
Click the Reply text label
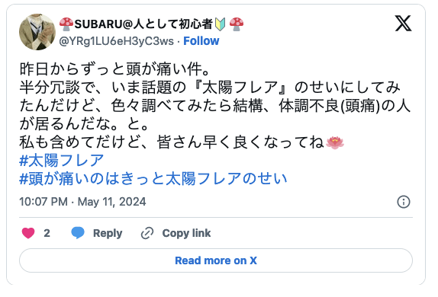[108, 233]
